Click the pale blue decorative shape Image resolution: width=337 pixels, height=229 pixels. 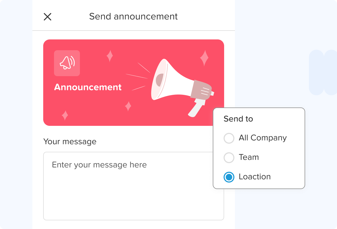click(x=323, y=72)
